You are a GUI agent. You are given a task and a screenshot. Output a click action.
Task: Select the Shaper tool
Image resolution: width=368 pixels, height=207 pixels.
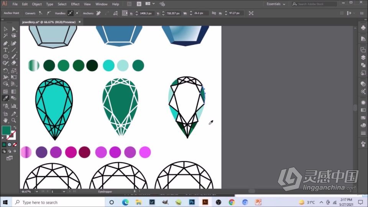pyautogui.click(x=5, y=63)
